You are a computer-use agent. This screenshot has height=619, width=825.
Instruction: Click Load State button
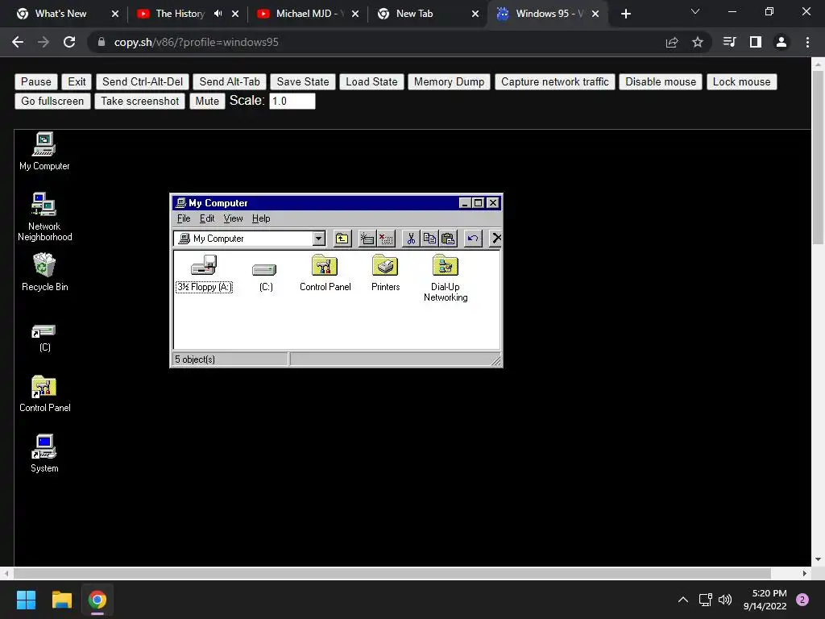[x=371, y=81]
